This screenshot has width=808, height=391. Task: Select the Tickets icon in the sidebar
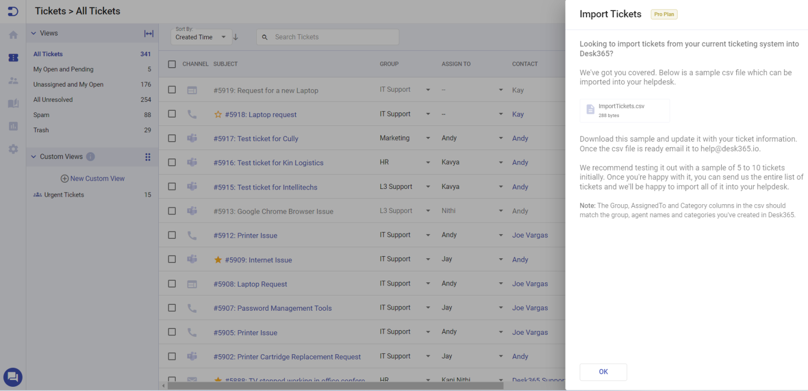13,58
